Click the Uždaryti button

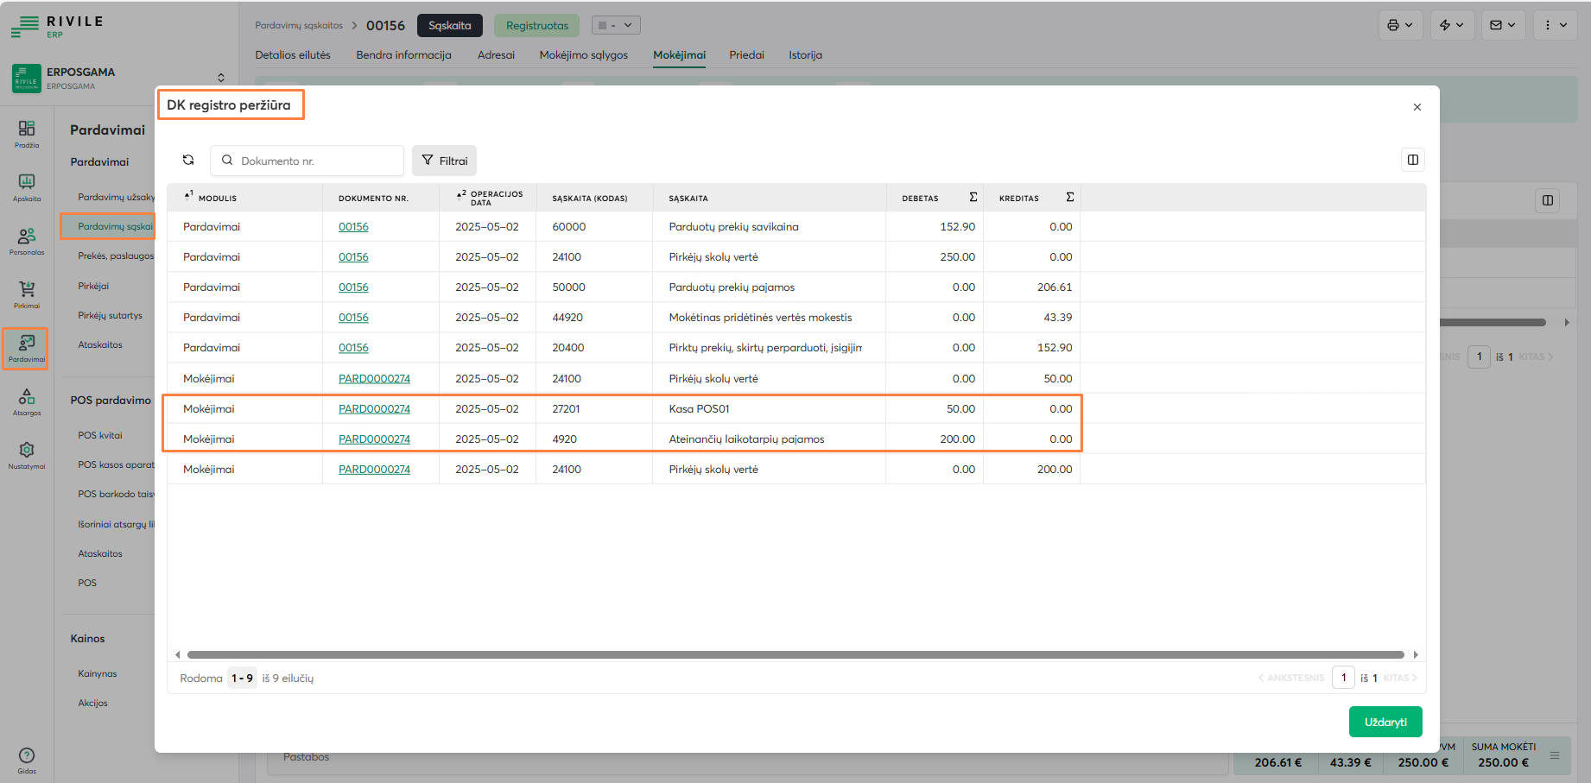pos(1385,722)
